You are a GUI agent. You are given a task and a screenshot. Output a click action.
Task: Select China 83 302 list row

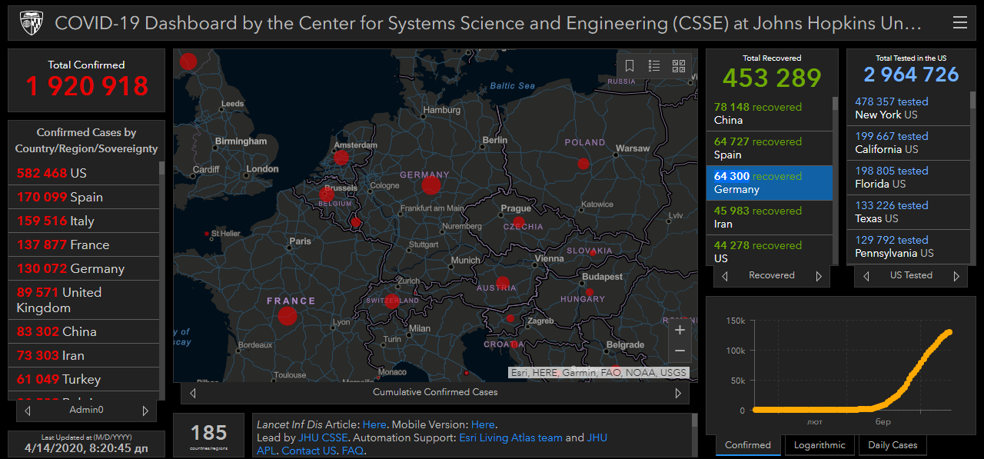coord(83,331)
